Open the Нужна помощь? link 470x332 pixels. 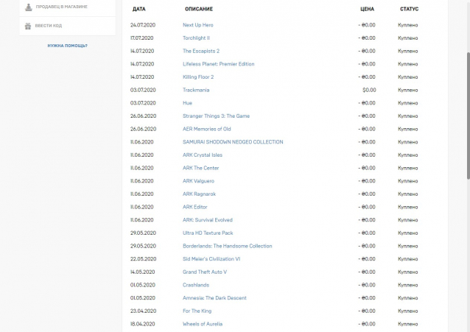point(68,46)
